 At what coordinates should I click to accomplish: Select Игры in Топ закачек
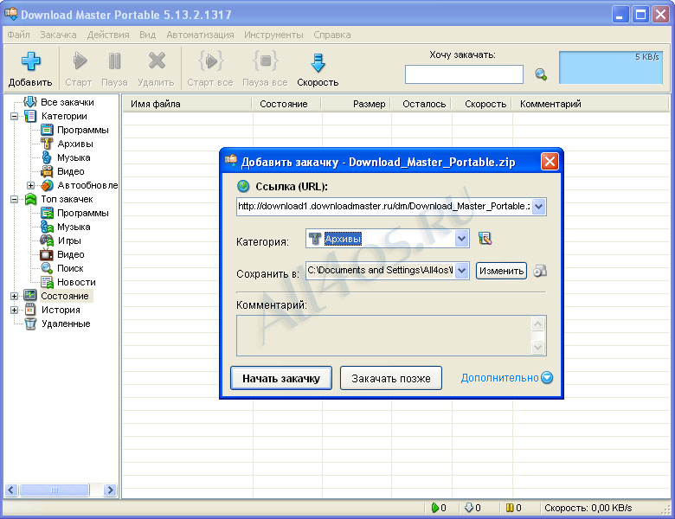69,240
